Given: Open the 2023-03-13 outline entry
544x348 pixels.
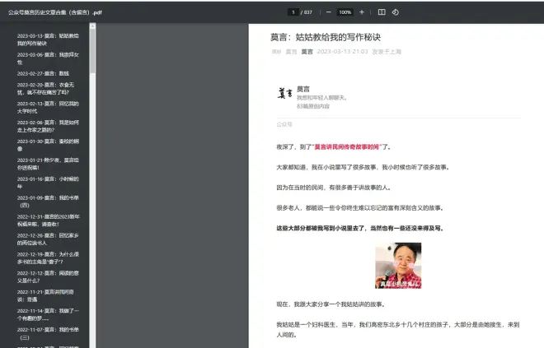Looking at the screenshot, I should pyautogui.click(x=49, y=39).
